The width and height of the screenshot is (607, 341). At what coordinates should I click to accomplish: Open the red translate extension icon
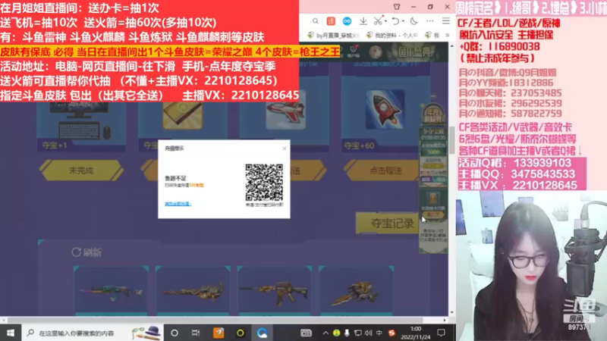click(331, 21)
